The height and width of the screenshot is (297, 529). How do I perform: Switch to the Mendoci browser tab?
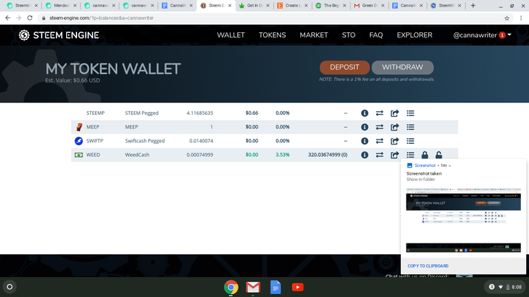61,5
